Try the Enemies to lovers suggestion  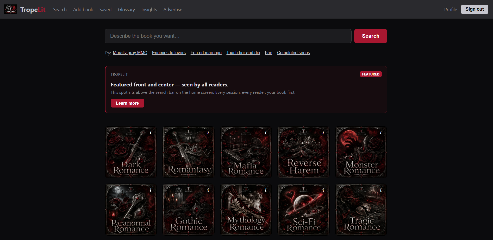click(x=169, y=53)
